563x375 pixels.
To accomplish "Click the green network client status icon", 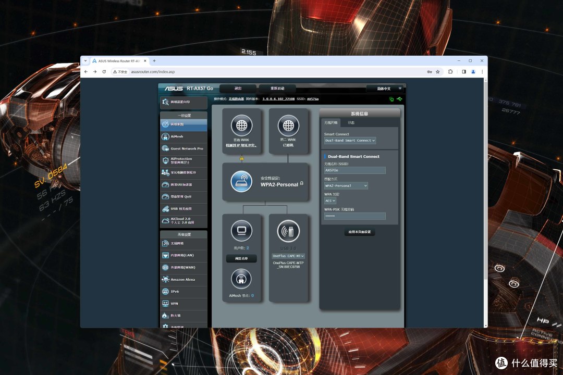I will (391, 99).
